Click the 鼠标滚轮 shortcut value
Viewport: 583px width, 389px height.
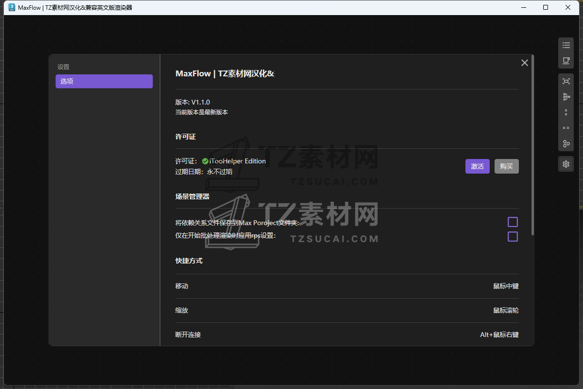coord(506,310)
